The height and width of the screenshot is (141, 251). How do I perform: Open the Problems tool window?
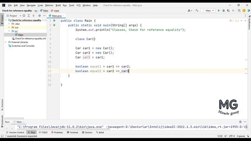tap(57, 132)
